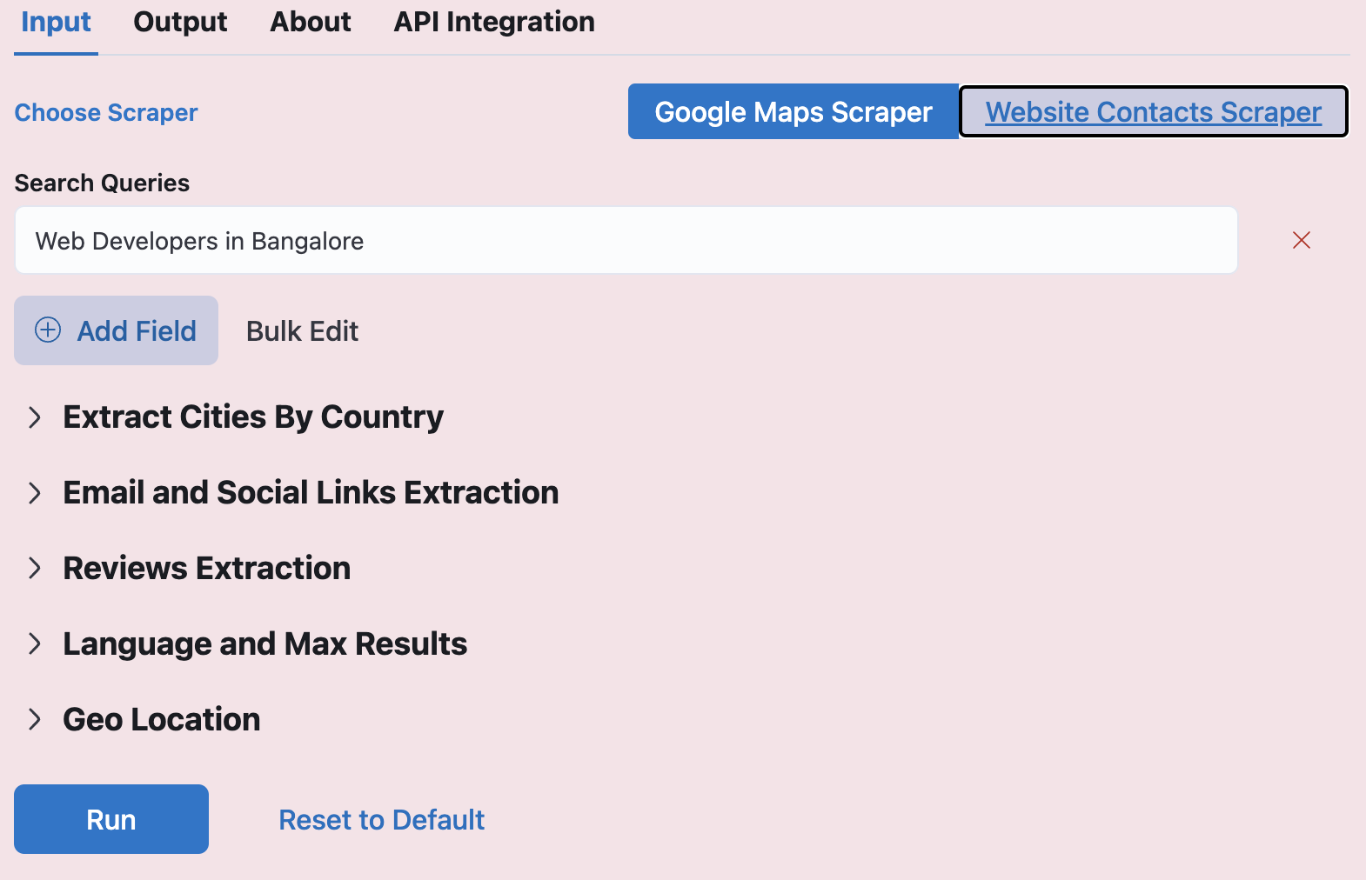Expand the Geo Location section
This screenshot has width=1366, height=880.
tap(144, 720)
